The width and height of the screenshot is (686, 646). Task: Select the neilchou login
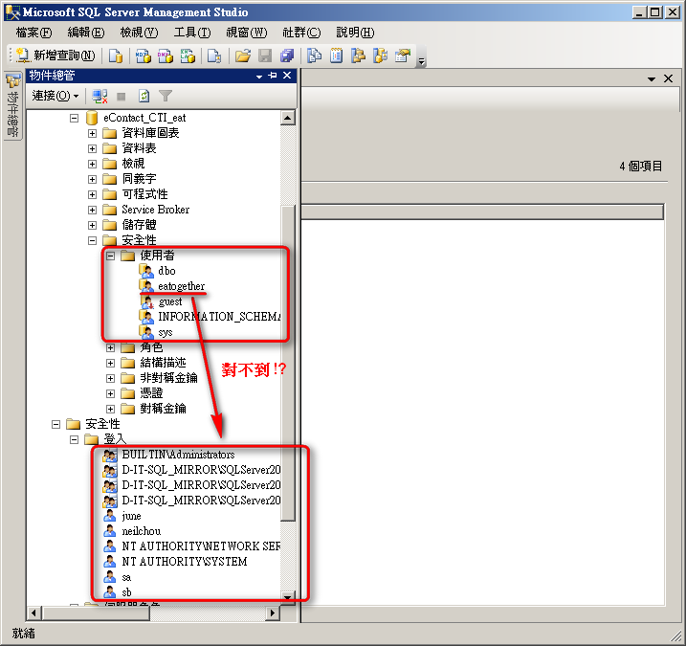[142, 531]
